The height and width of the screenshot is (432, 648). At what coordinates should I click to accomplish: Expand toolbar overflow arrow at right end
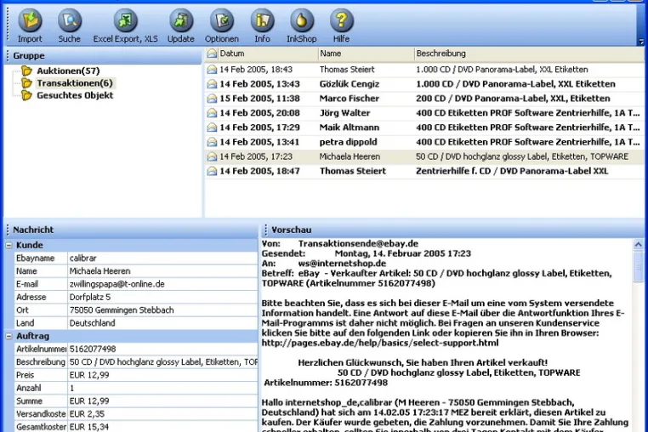tap(641, 42)
